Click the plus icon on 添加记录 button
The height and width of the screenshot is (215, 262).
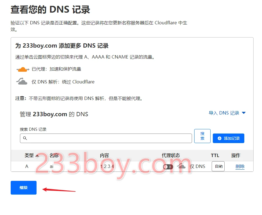(x=220, y=138)
